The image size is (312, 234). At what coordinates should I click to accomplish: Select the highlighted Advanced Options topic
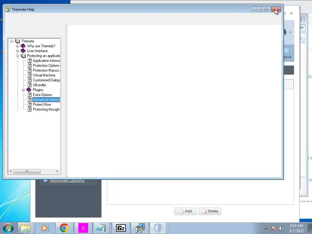(46, 100)
